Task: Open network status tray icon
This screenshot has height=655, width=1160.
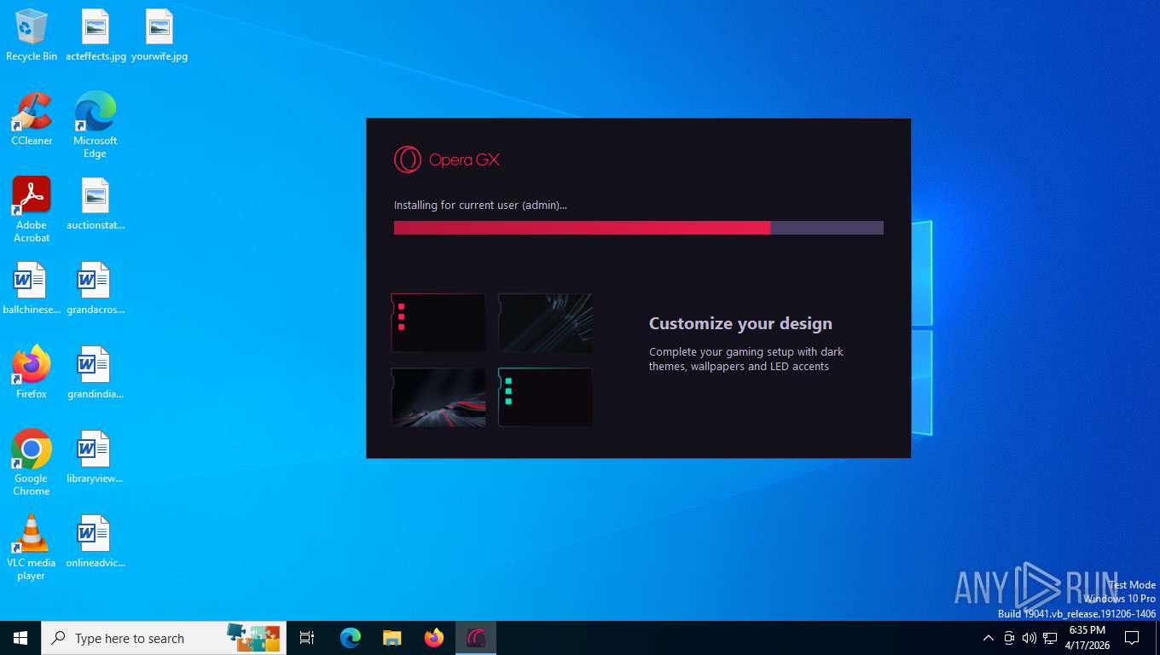Action: pyautogui.click(x=1050, y=638)
